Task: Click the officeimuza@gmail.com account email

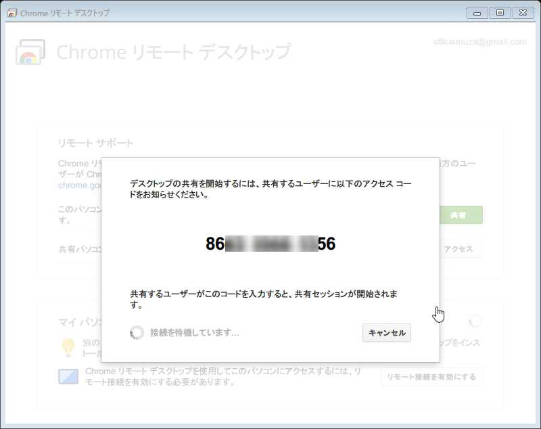Action: coord(479,42)
